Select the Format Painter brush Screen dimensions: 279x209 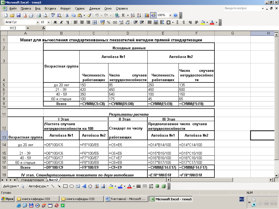(x=89, y=15)
